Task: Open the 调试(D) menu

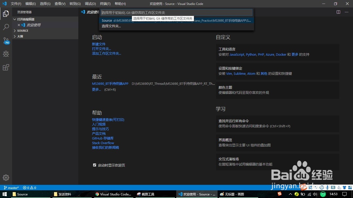Action: click(90, 4)
